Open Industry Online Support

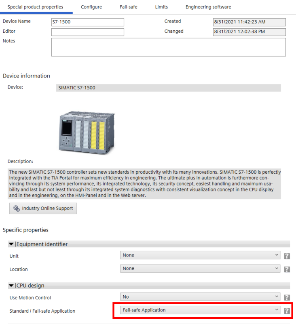tap(43, 208)
